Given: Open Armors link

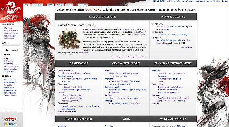Looking at the screenshot, I should 108,70.
